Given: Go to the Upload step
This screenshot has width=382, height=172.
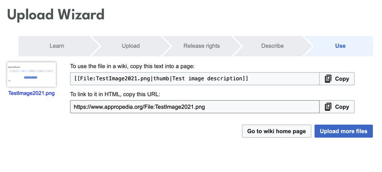Looking at the screenshot, I should 130,46.
